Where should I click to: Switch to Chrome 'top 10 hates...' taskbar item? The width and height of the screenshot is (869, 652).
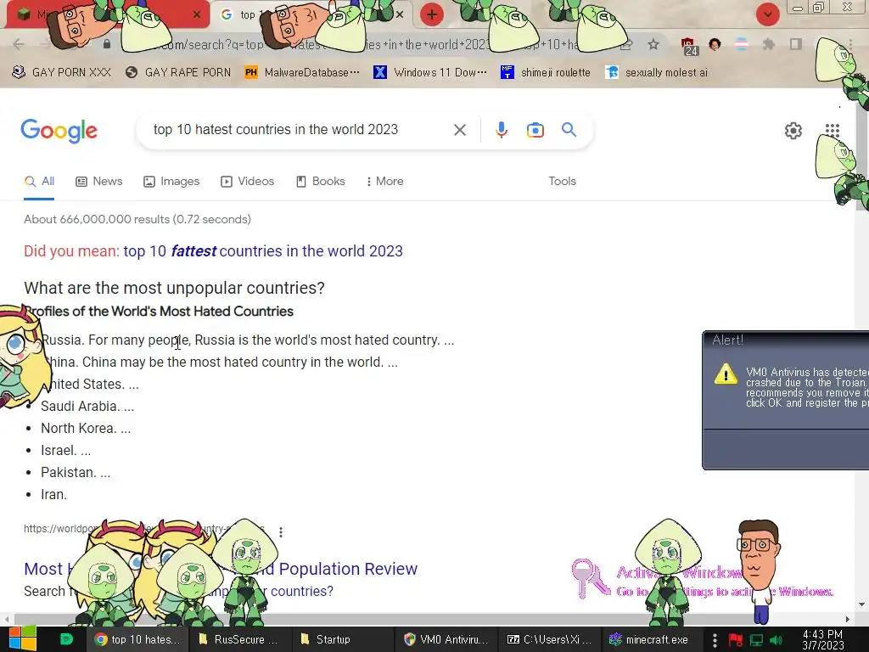pos(137,639)
